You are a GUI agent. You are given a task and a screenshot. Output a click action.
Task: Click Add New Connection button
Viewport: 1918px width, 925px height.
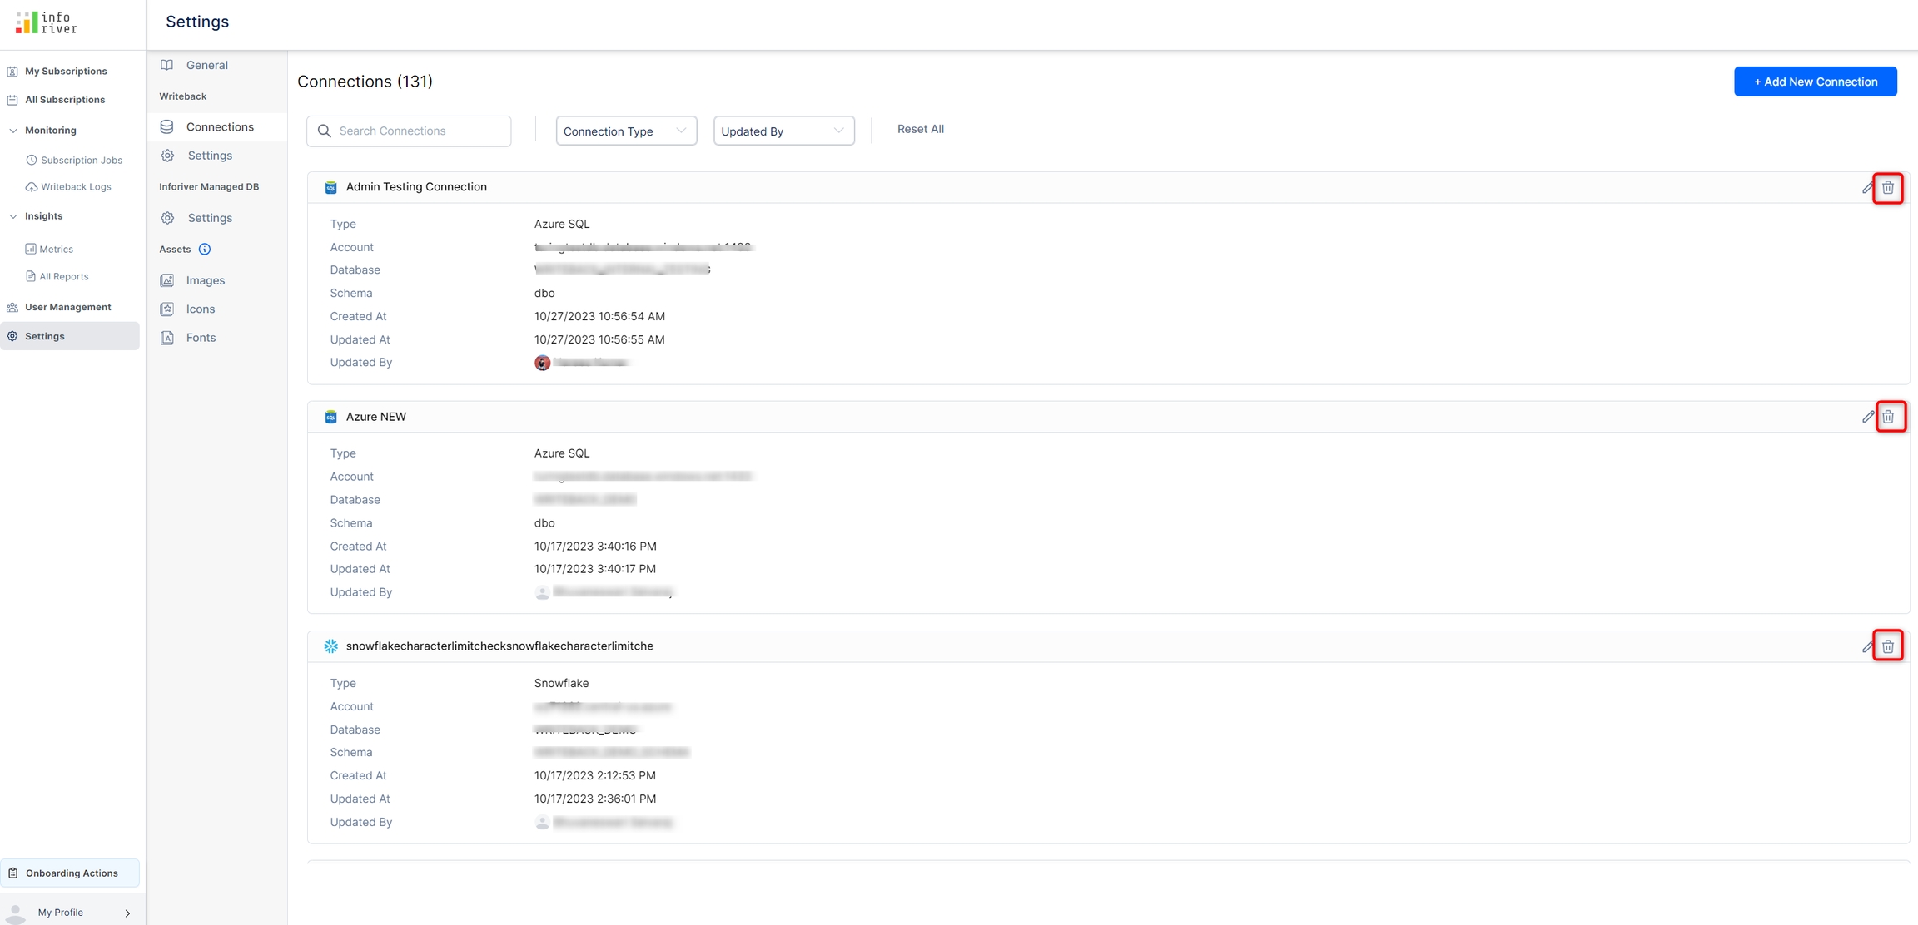(1815, 82)
